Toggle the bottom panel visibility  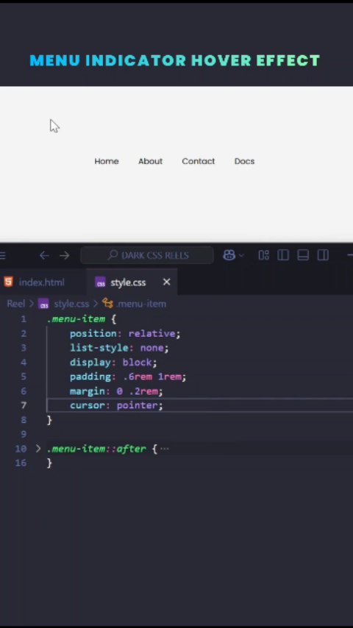(303, 255)
